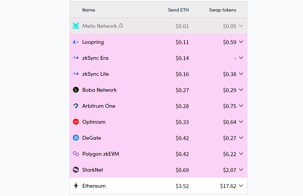Expand the Boba Network row chevron
Viewport: 303px width, 196px height.
point(241,90)
